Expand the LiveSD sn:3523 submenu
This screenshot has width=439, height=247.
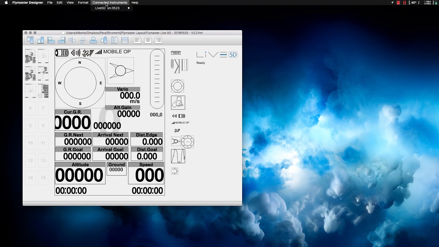tap(112, 8)
